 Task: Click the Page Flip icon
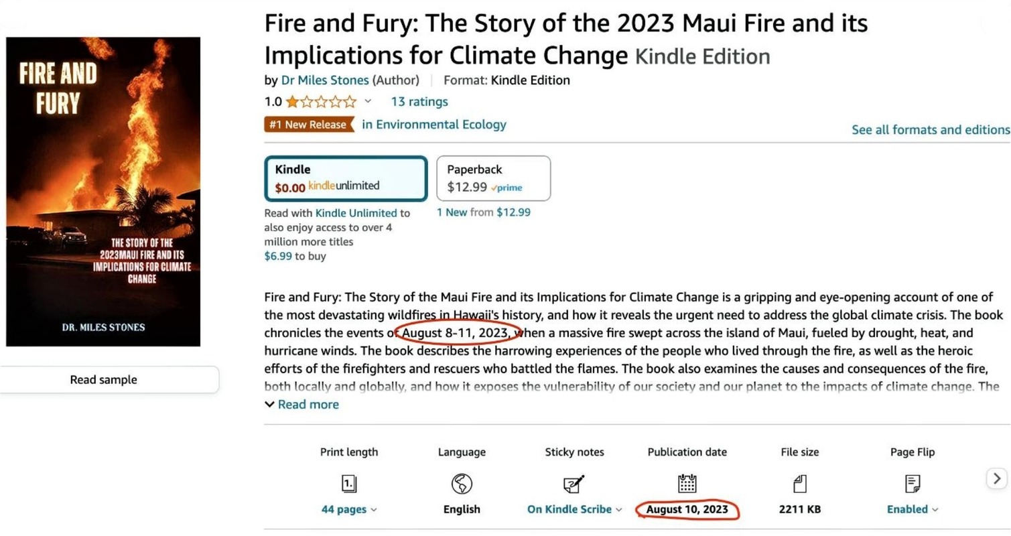(x=912, y=483)
